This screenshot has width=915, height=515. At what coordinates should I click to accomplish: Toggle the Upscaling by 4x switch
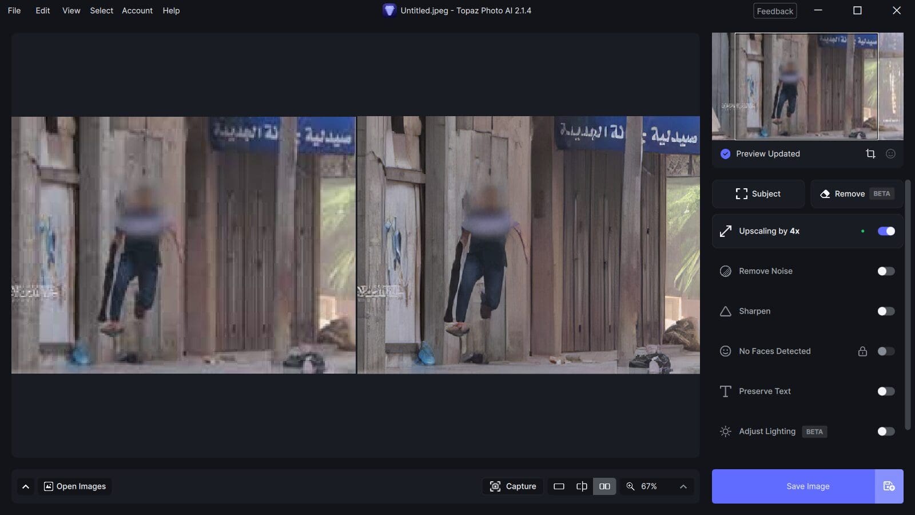tap(886, 231)
